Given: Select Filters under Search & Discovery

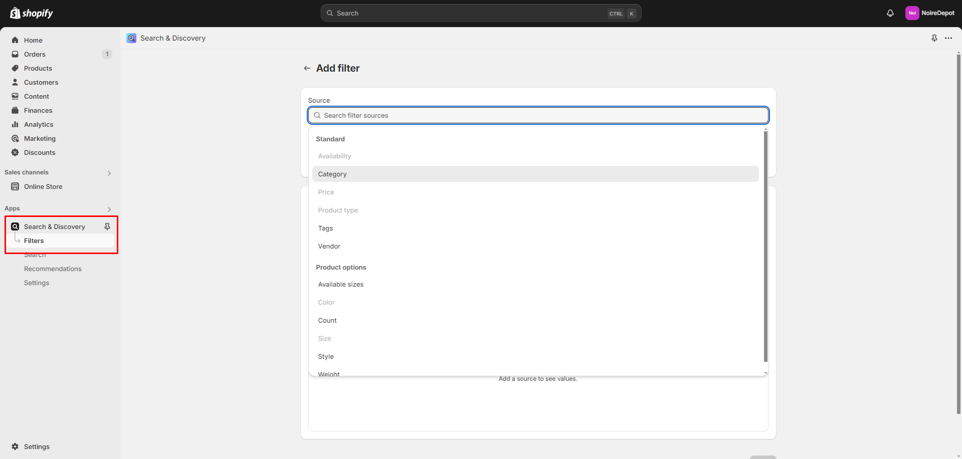Looking at the screenshot, I should tap(34, 240).
